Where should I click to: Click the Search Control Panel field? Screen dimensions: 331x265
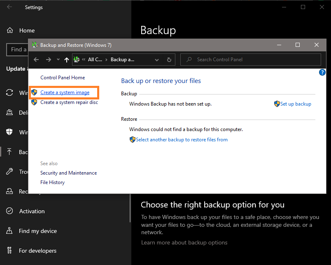click(x=251, y=60)
